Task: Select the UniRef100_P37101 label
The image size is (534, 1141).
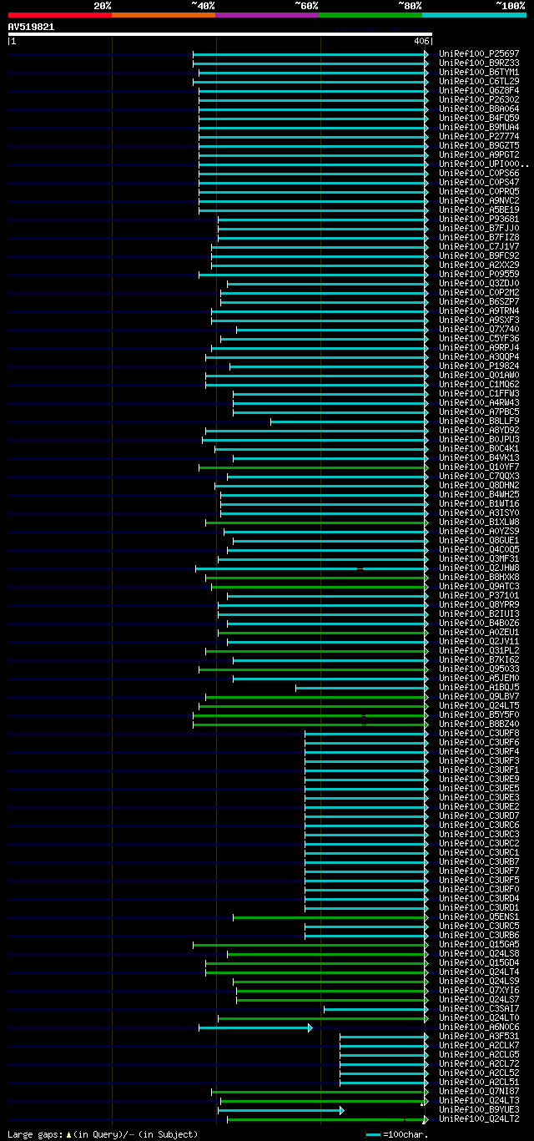Action: pyautogui.click(x=479, y=596)
